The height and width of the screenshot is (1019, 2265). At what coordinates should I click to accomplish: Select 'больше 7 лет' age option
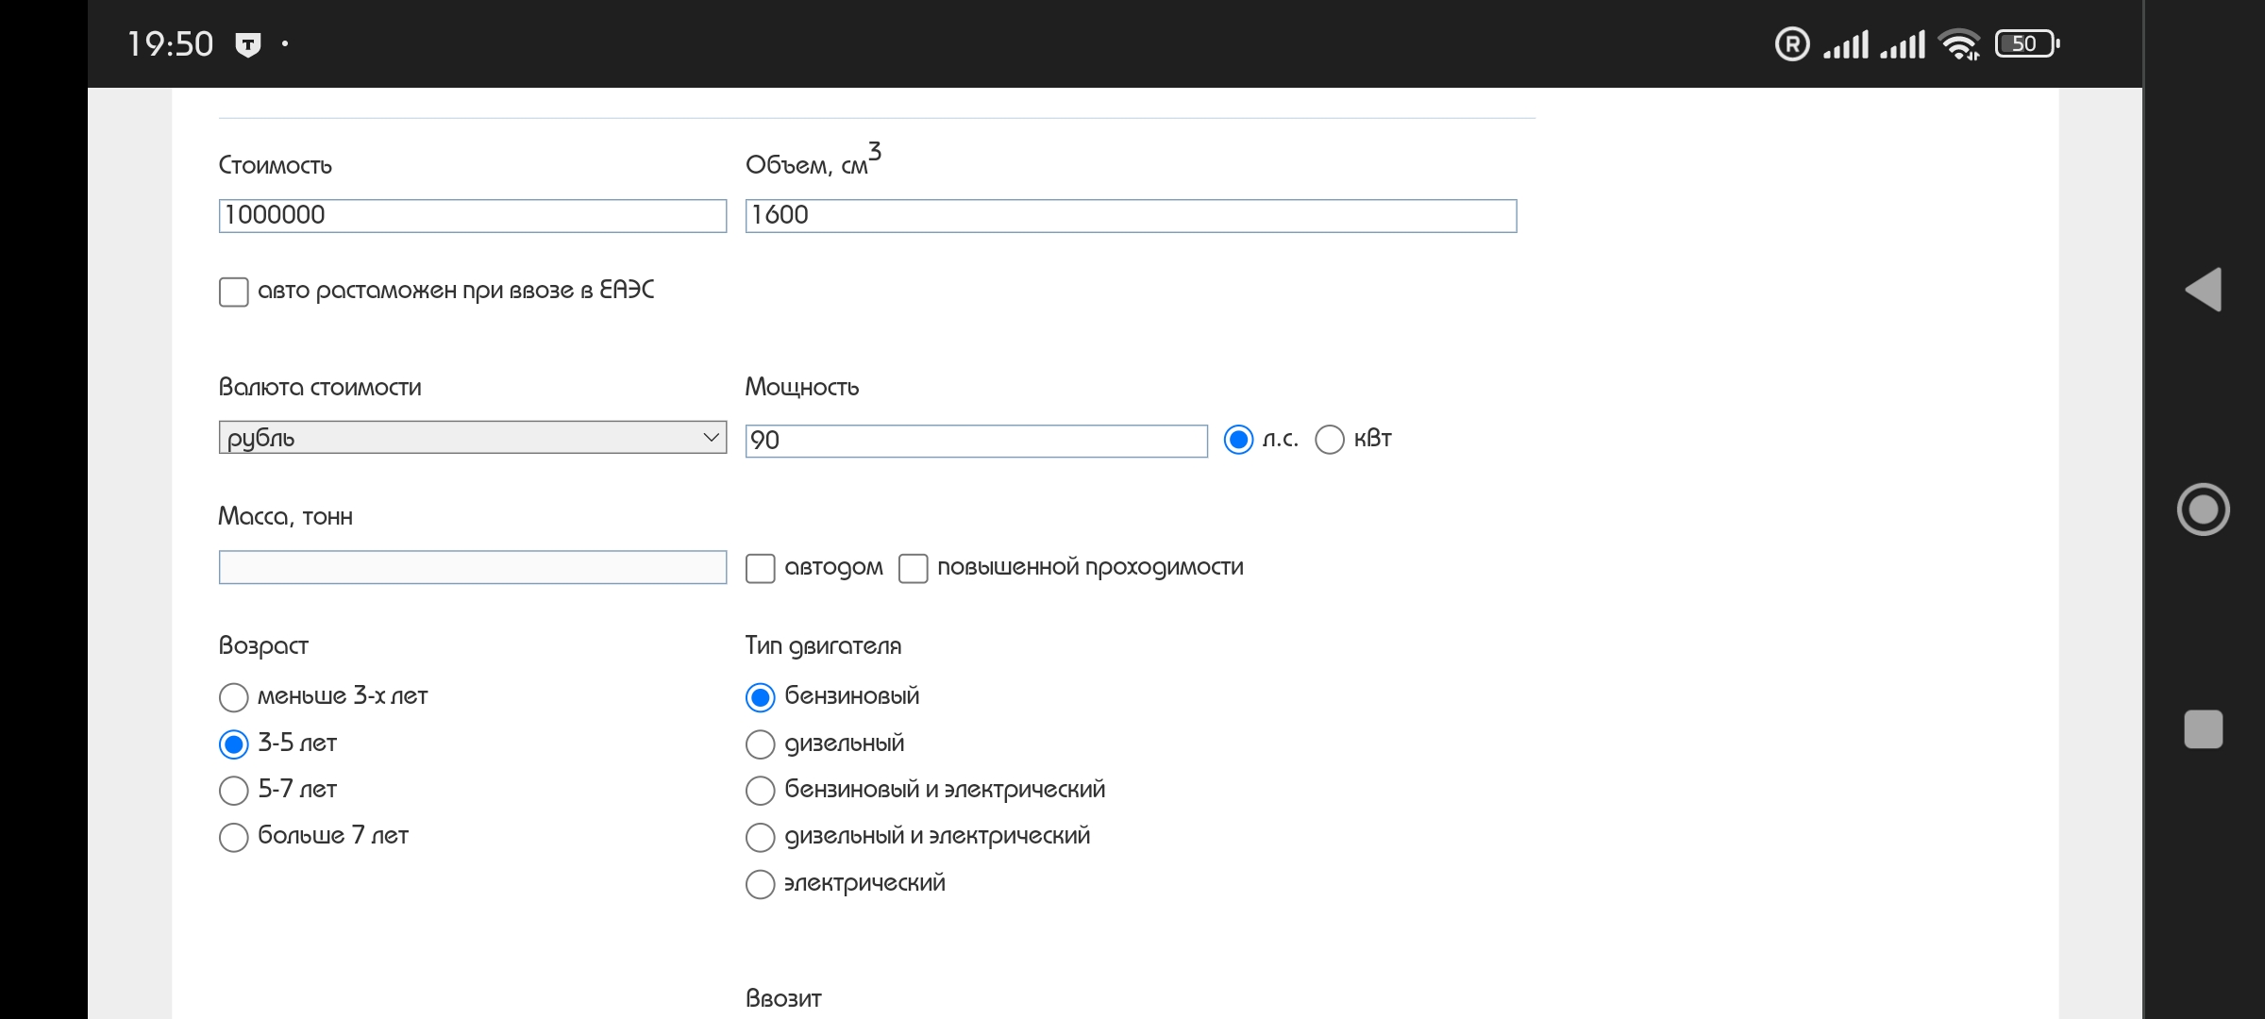point(234,837)
